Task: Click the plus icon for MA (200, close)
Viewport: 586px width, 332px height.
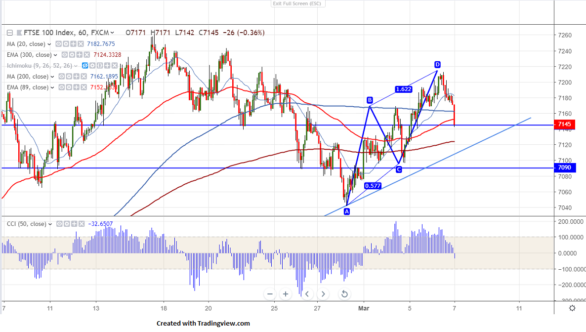Action: (76, 77)
